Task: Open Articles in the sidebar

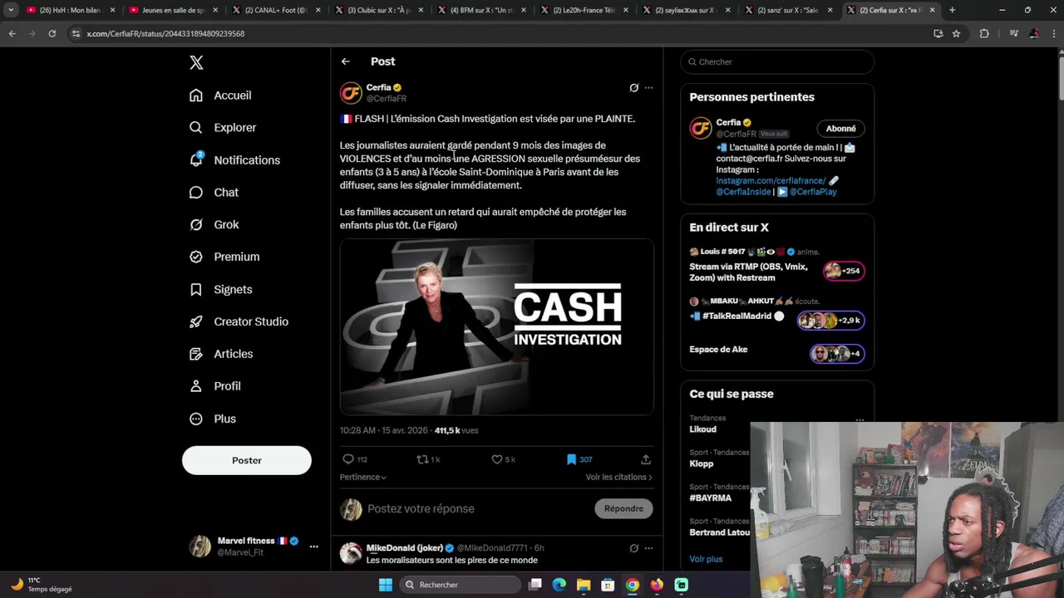Action: pyautogui.click(x=221, y=355)
